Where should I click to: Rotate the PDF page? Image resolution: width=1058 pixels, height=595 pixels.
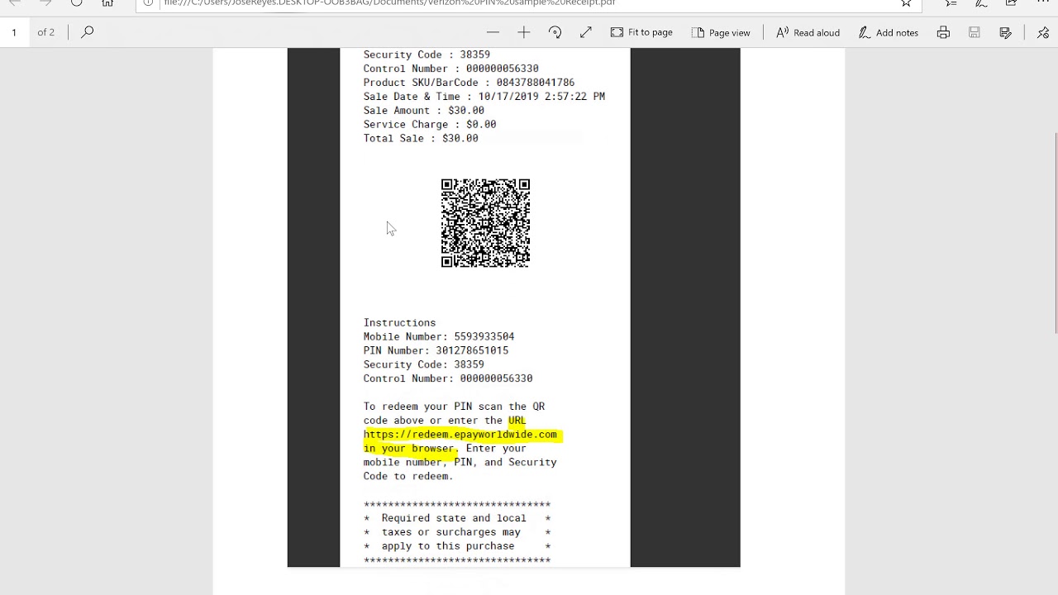pos(555,32)
